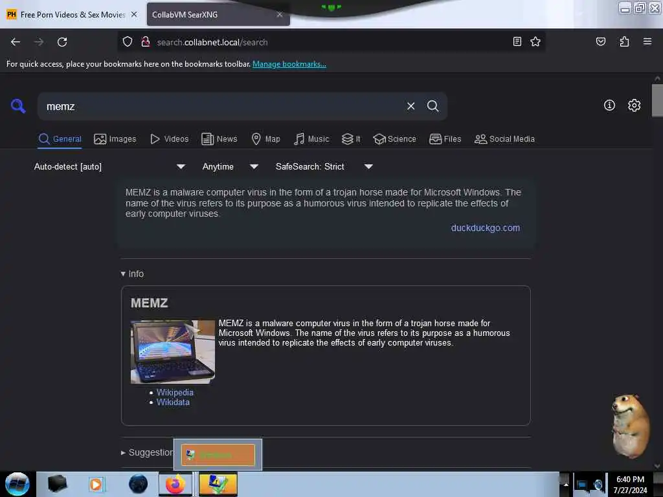Viewport: 663px width, 497px height.
Task: Open the Pocket save button
Action: point(601,41)
